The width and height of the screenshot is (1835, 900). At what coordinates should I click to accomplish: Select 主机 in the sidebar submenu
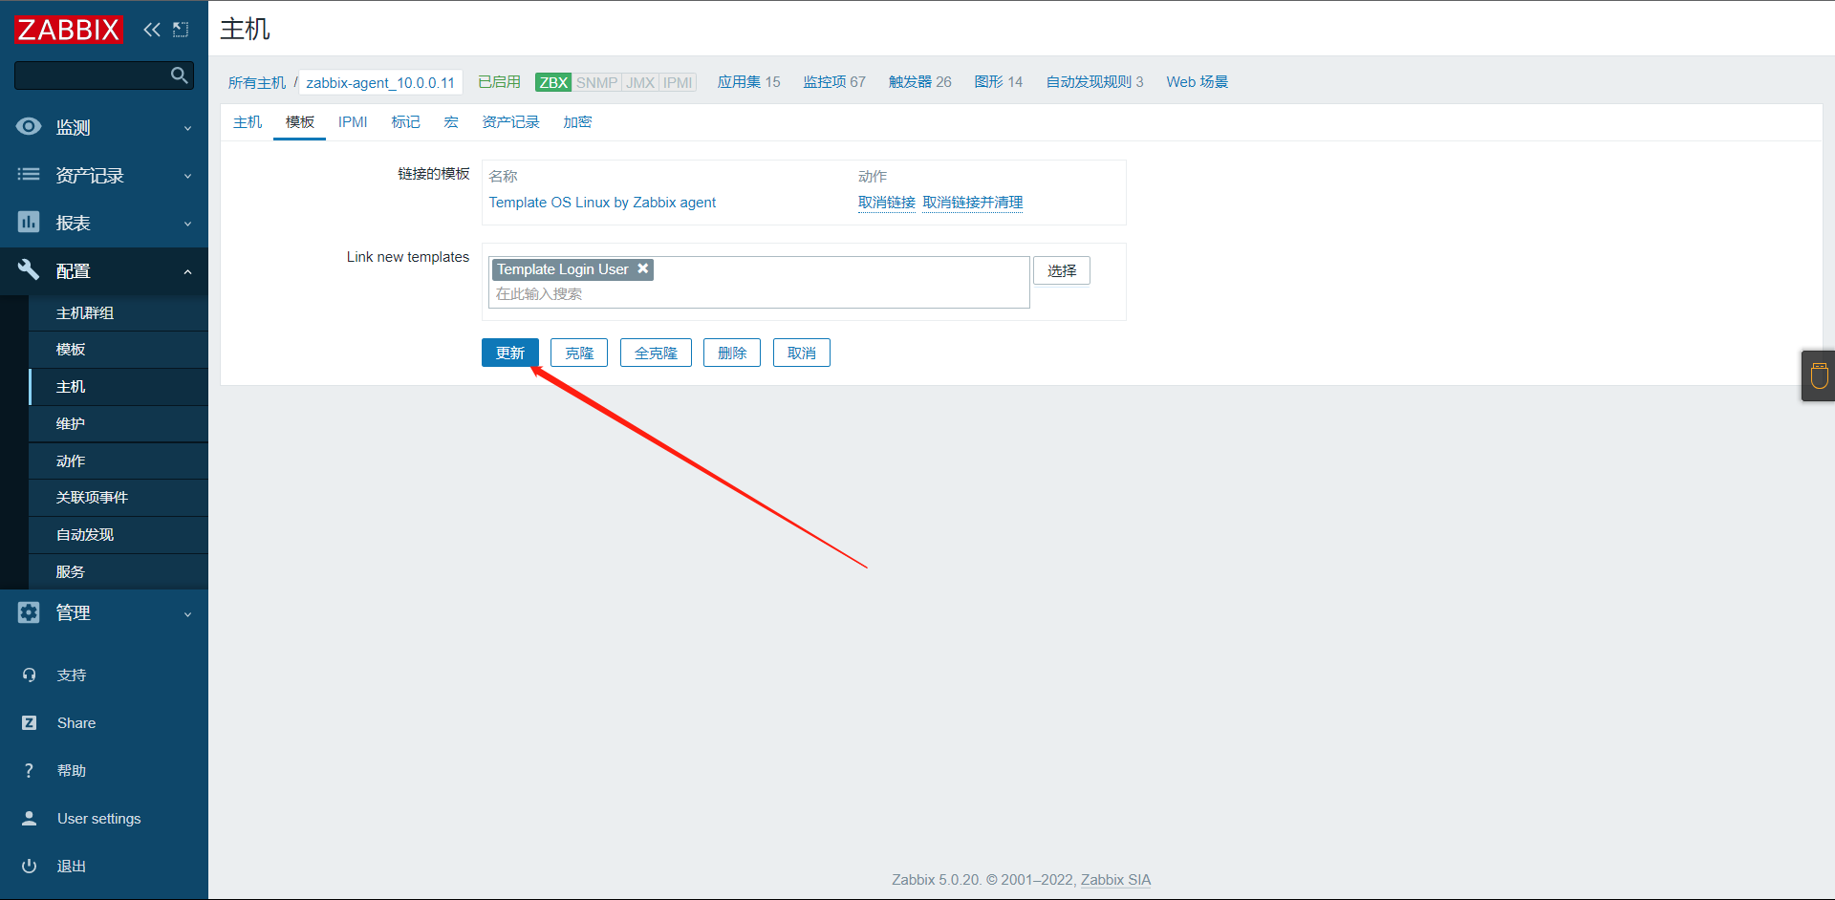(x=119, y=387)
